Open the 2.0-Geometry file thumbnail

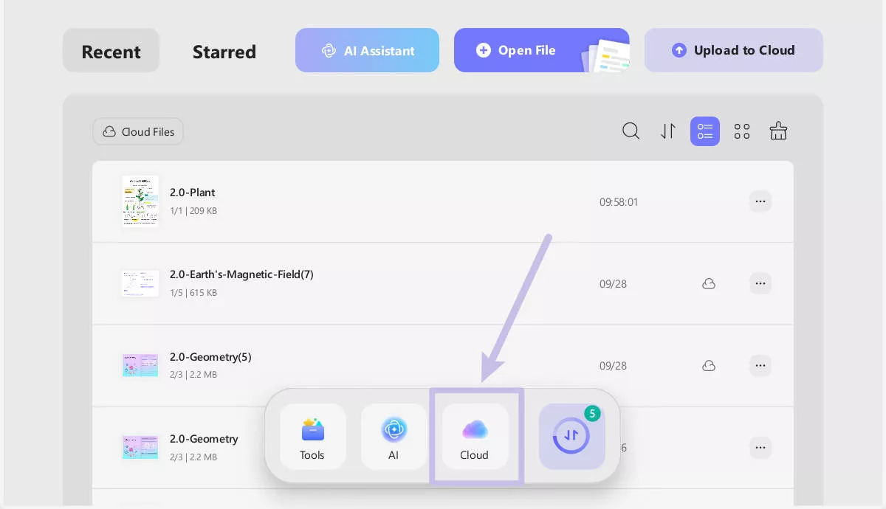[x=140, y=447]
